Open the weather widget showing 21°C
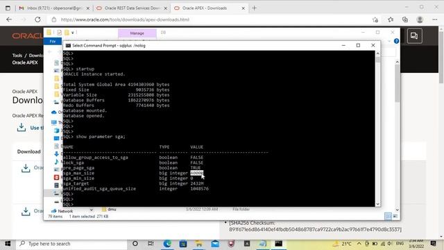Viewport: 444px width, 250px height. point(342,244)
